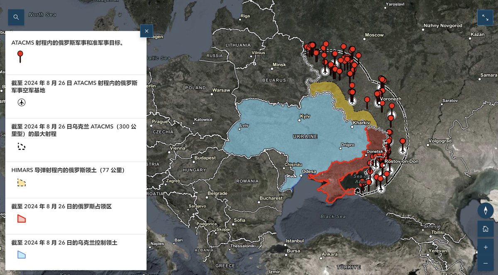Click the Black Sea label
The image size is (498, 275).
tap(333, 217)
